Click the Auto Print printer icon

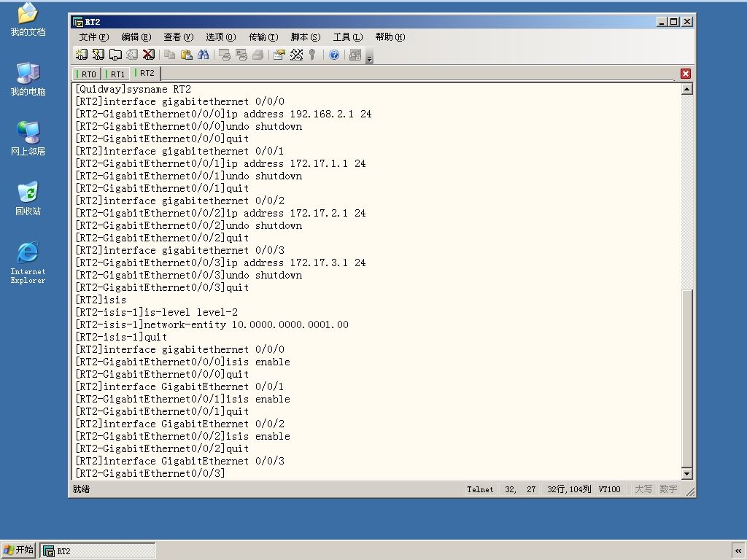coord(258,55)
